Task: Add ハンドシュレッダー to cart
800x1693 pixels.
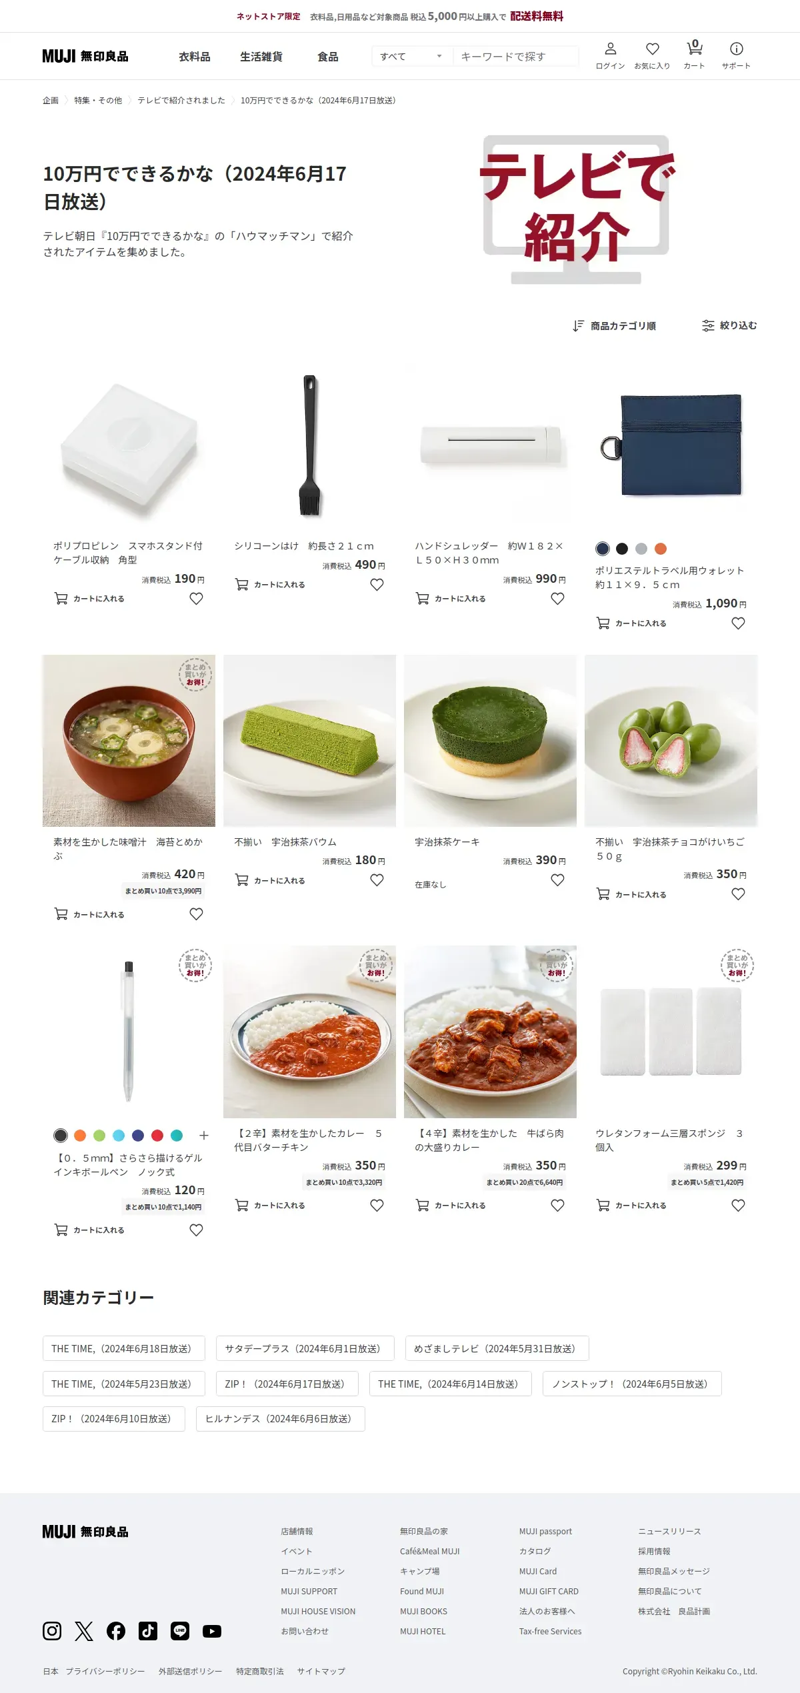Action: pyautogui.click(x=451, y=598)
